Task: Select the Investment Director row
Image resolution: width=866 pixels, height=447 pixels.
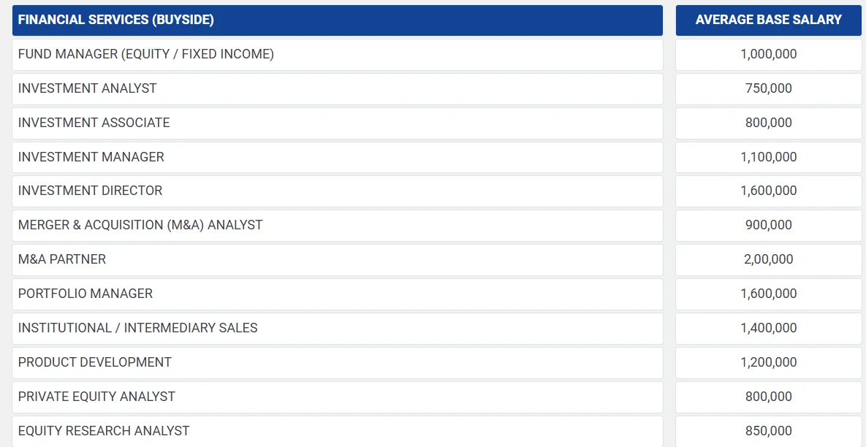Action: point(91,191)
